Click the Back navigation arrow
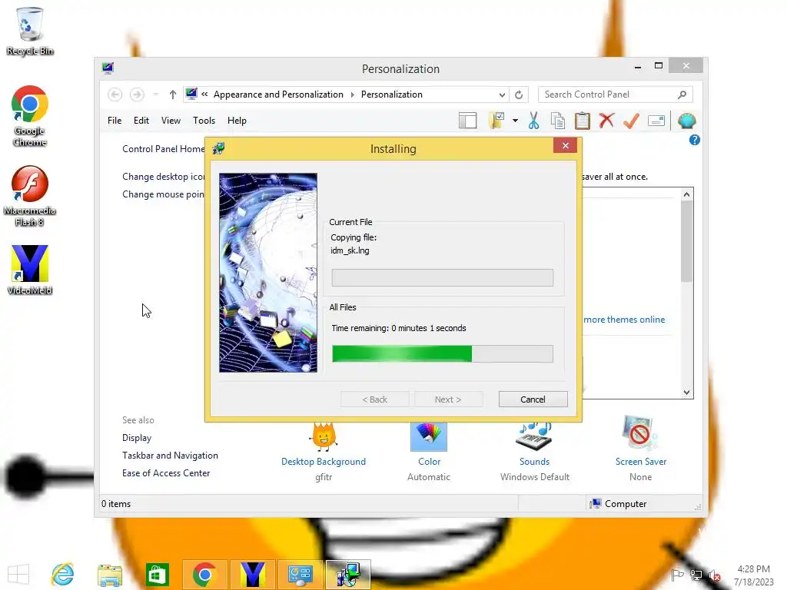Screen dimensions: 787x590 115,94
